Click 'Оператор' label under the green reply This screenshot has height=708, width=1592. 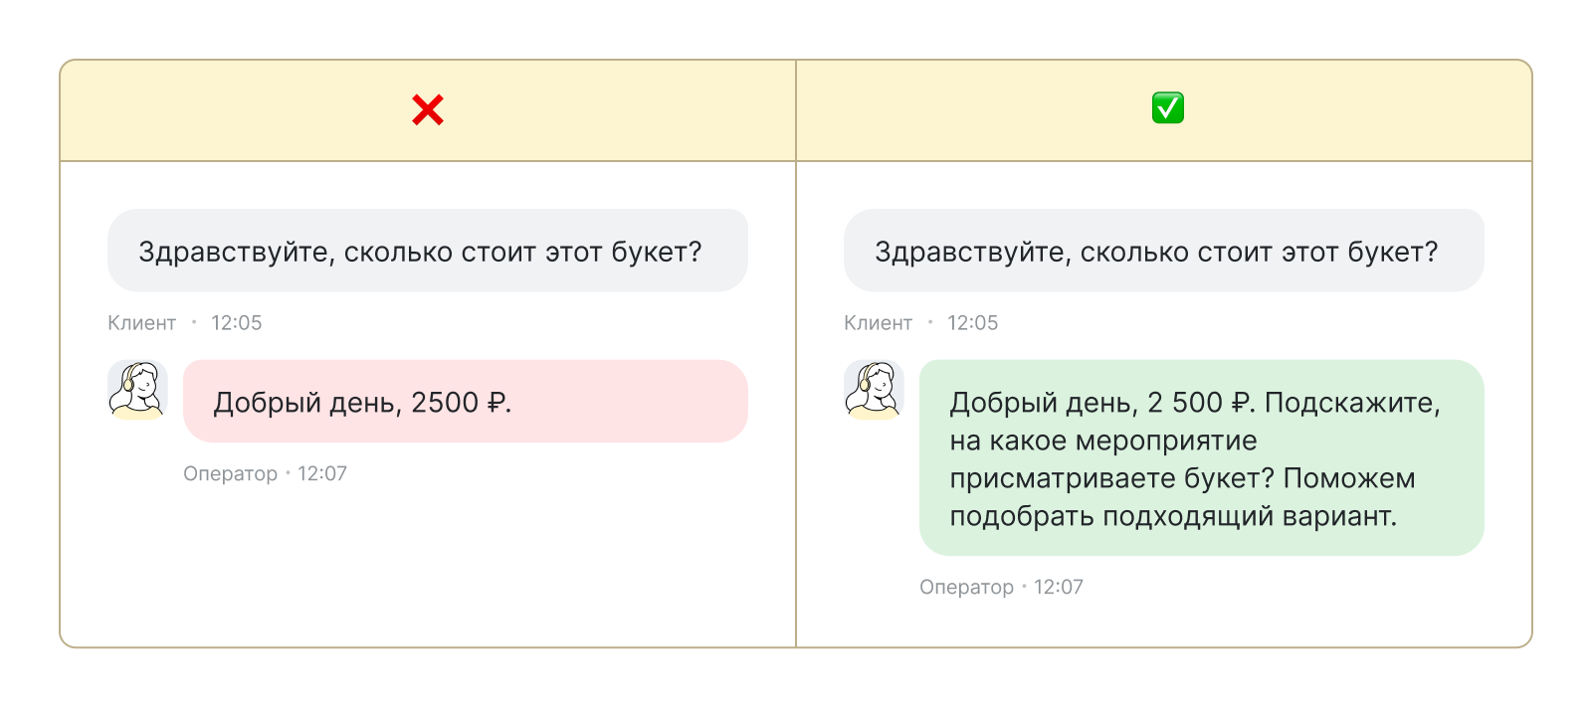[966, 588]
